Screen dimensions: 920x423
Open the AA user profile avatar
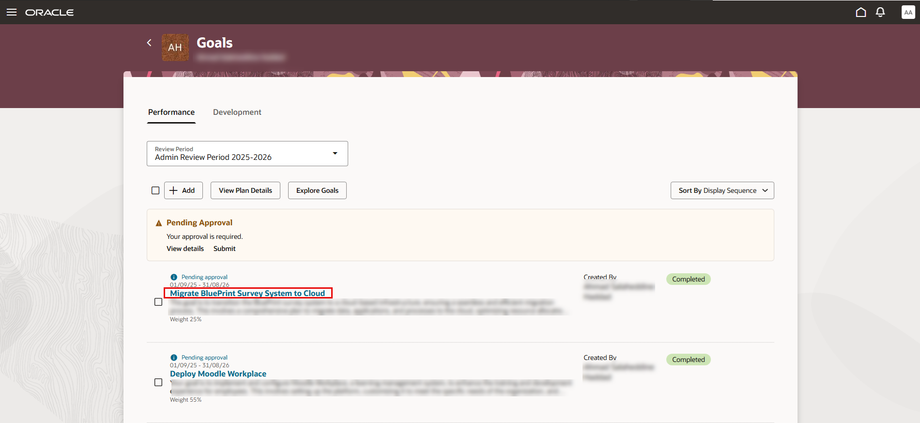coord(908,12)
